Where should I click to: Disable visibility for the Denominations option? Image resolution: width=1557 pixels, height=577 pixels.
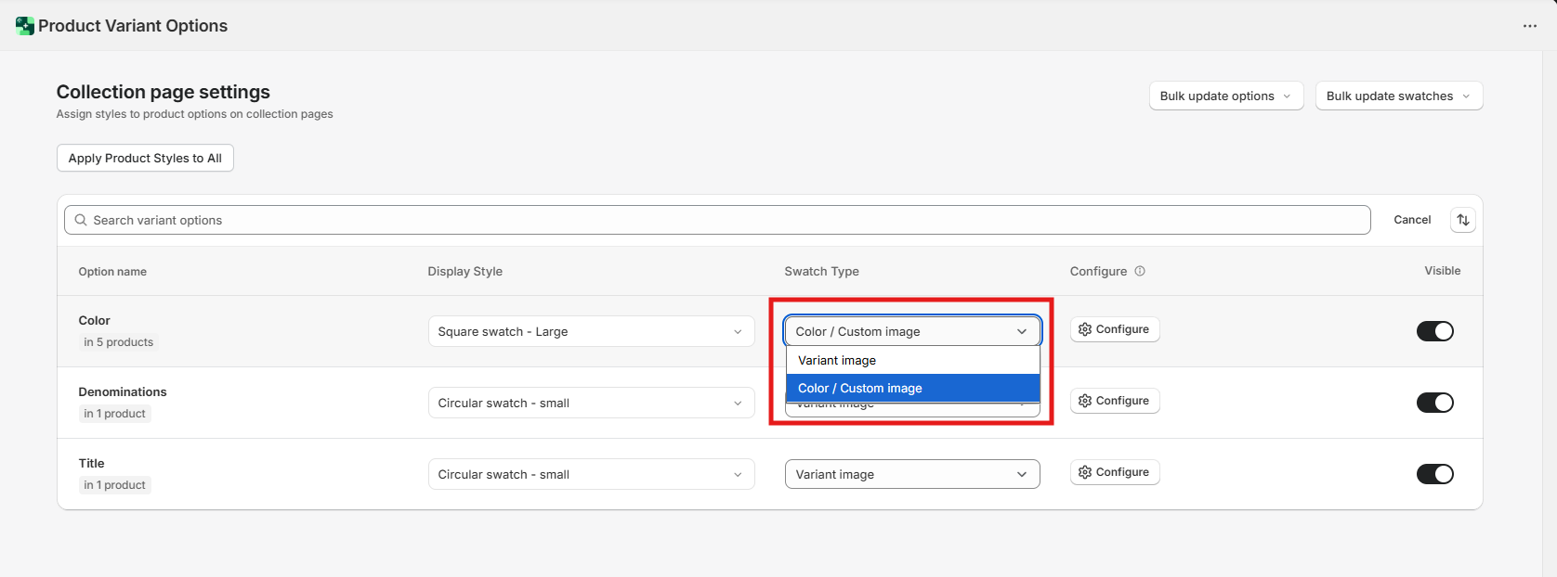[x=1434, y=403]
